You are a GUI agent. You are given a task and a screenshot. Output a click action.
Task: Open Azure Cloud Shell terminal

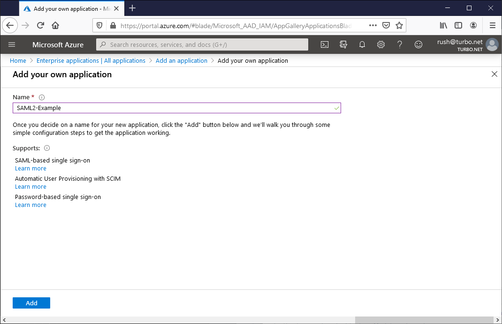pos(324,44)
